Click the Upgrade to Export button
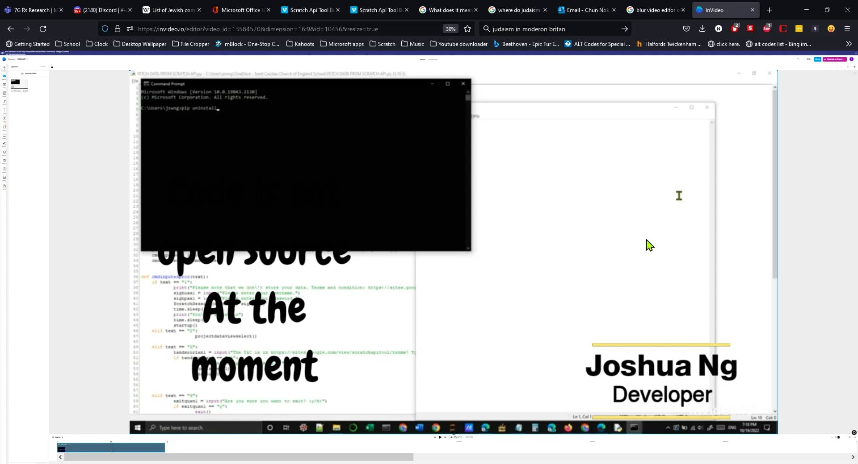Screen dimensions: 858x464 833,59
